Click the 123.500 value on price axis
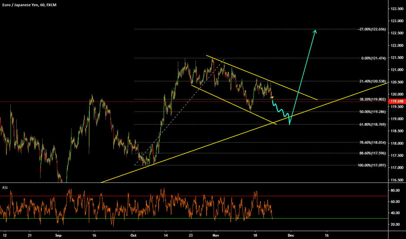Image resolution: width=406 pixels, height=239 pixels. (396, 9)
